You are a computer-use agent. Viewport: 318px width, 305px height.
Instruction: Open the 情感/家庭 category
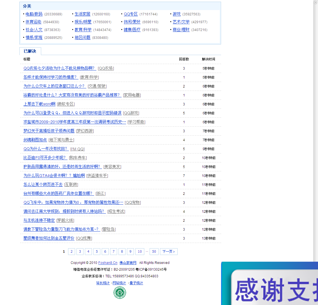point(34,38)
